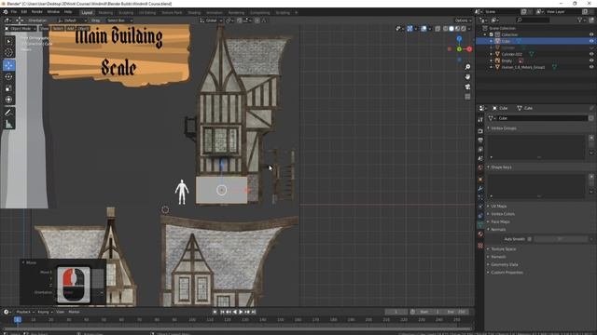Enable Auto Smooth checkbox
Image resolution: width=597 pixels, height=335 pixels.
(x=530, y=239)
